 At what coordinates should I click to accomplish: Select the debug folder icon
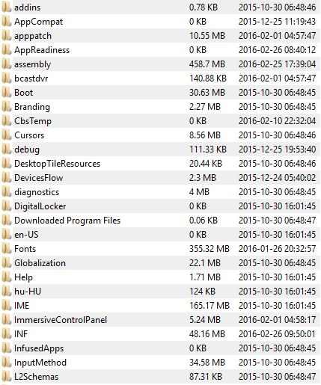pyautogui.click(x=6, y=150)
